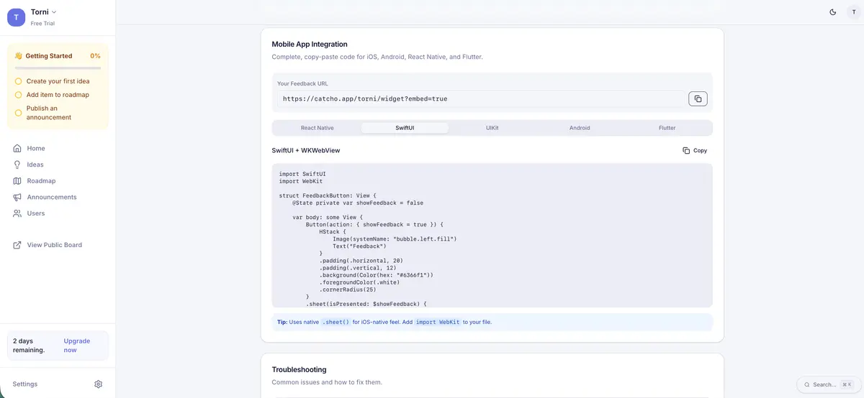The image size is (864, 398).
Task: Click the Users people icon
Action: 17,213
